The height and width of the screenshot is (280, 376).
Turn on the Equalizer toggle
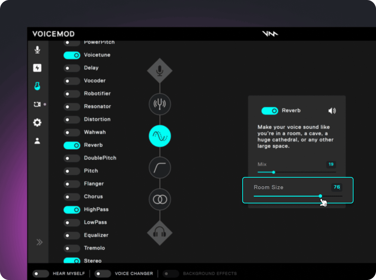72,235
